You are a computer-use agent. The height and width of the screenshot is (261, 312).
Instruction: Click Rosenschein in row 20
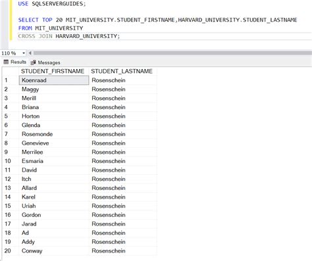click(123, 251)
